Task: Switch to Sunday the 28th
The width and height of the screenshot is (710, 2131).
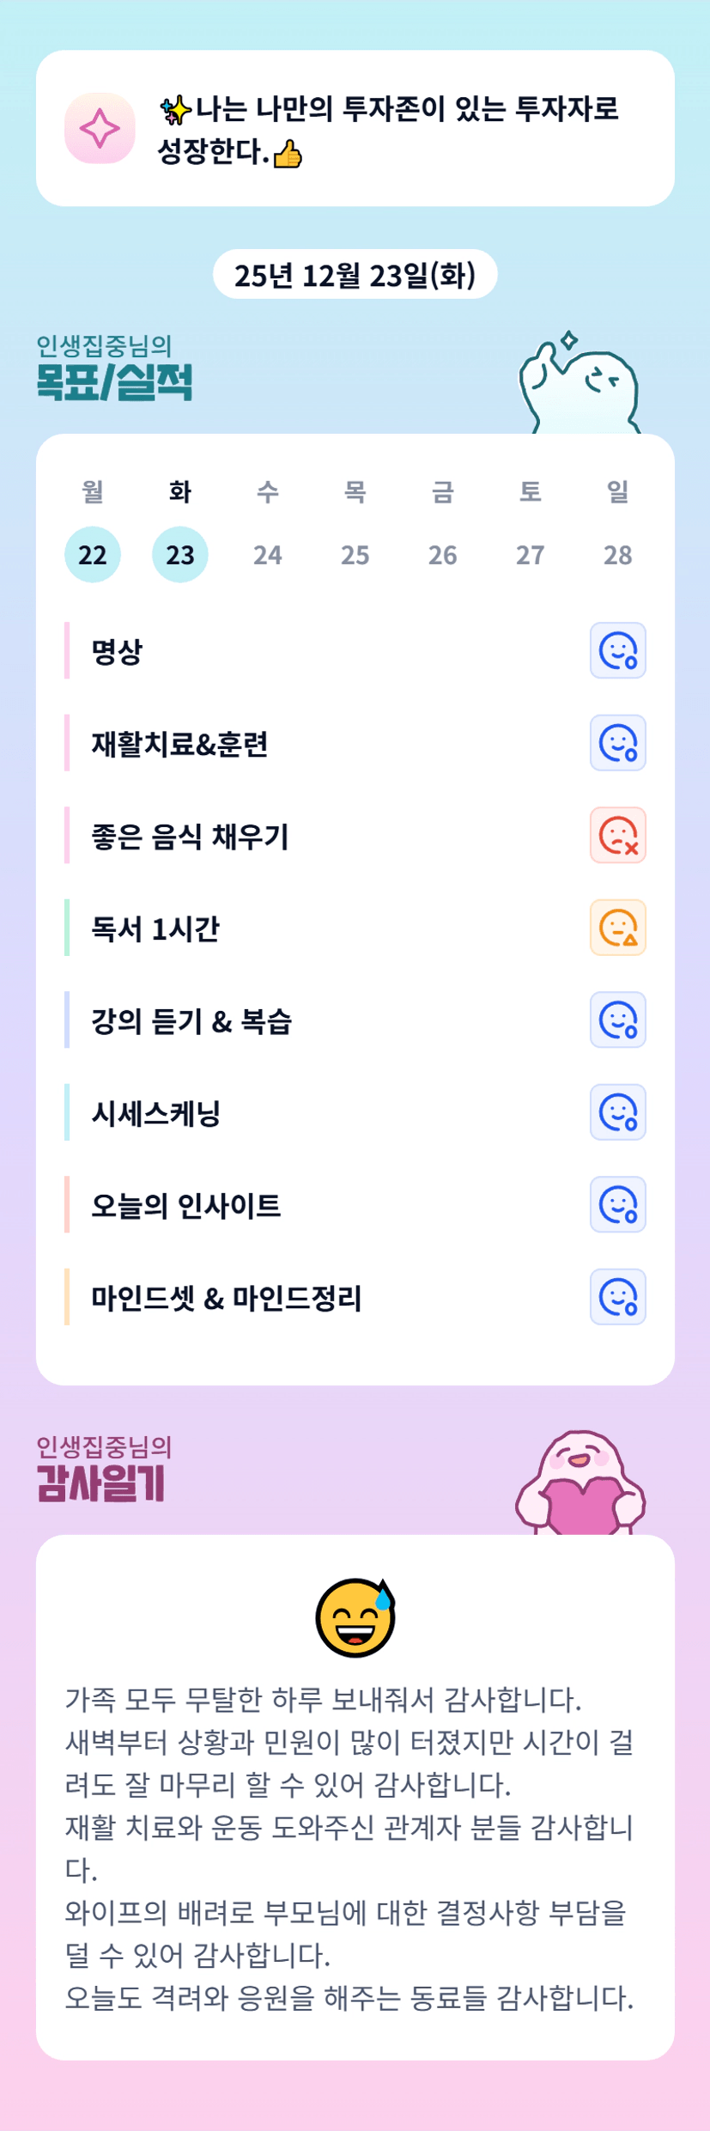Action: [618, 555]
